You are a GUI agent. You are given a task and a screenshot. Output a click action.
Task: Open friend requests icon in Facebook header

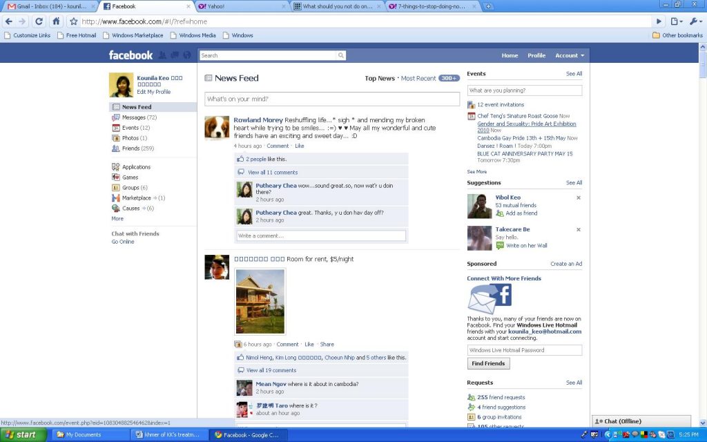[162, 55]
